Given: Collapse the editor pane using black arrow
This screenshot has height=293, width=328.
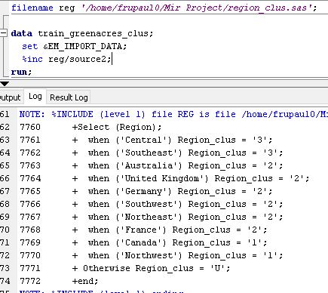Looking at the screenshot, I should [x=5, y=84].
